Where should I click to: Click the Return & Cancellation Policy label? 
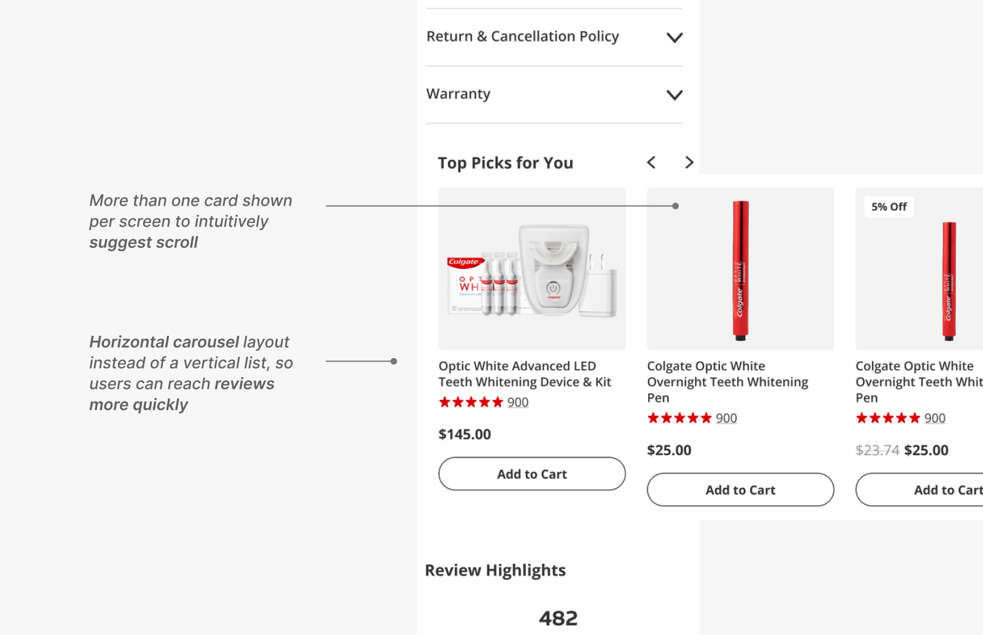point(522,37)
